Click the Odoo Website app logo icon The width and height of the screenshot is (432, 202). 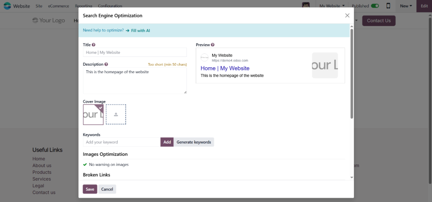(7, 6)
